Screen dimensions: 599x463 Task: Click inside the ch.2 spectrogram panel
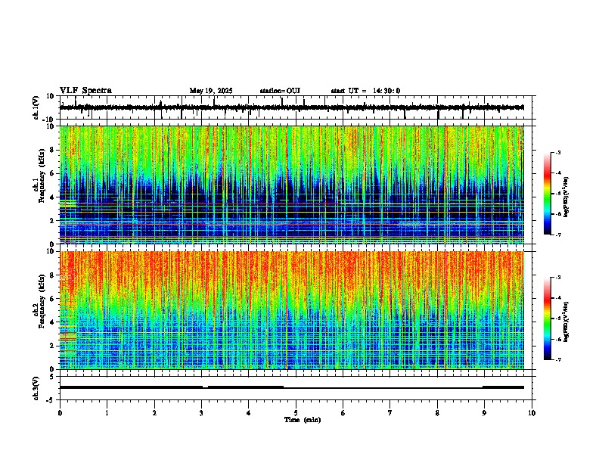tap(292, 310)
